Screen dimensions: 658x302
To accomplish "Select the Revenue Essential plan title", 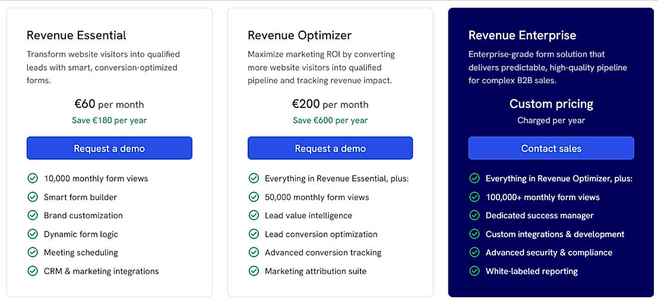I will 77,35.
